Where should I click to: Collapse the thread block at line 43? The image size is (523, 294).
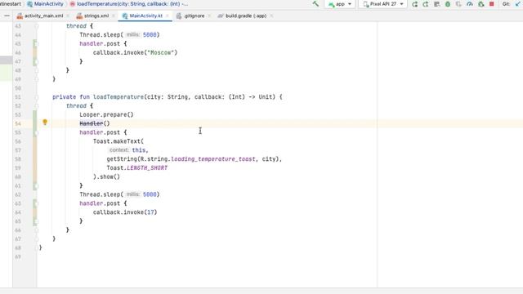click(36, 26)
